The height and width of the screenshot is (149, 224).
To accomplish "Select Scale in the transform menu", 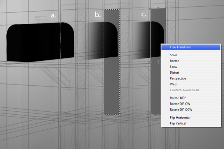I will point(191,55).
